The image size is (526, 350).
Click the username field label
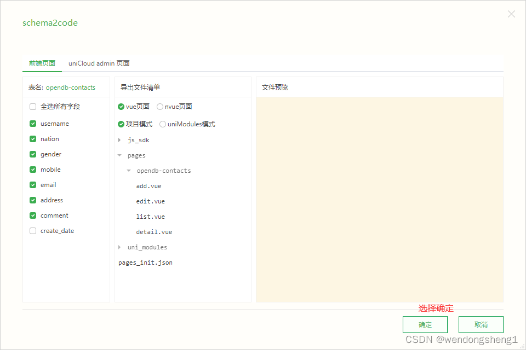click(55, 124)
